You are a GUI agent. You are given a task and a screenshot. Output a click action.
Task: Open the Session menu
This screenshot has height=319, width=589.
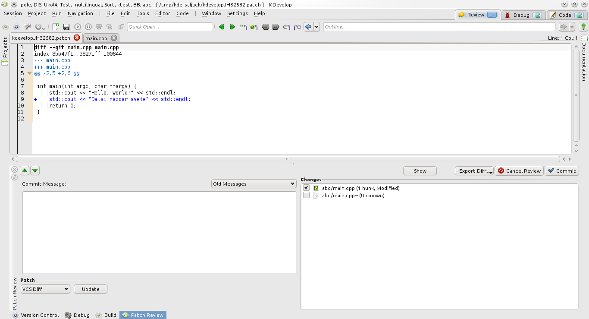click(13, 13)
